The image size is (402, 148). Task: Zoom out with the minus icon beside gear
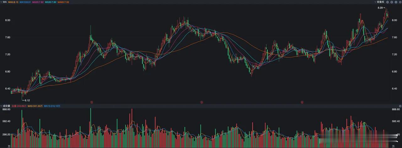coord(396,2)
